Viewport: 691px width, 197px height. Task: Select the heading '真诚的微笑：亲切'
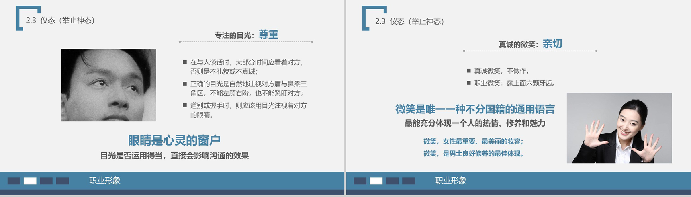pos(530,44)
